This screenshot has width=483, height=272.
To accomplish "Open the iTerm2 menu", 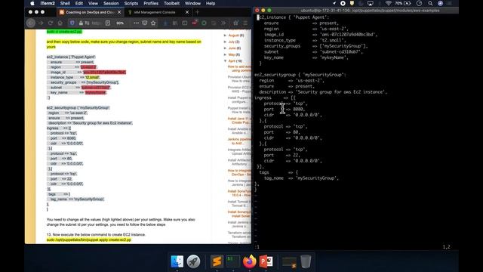I will click(x=48, y=3).
